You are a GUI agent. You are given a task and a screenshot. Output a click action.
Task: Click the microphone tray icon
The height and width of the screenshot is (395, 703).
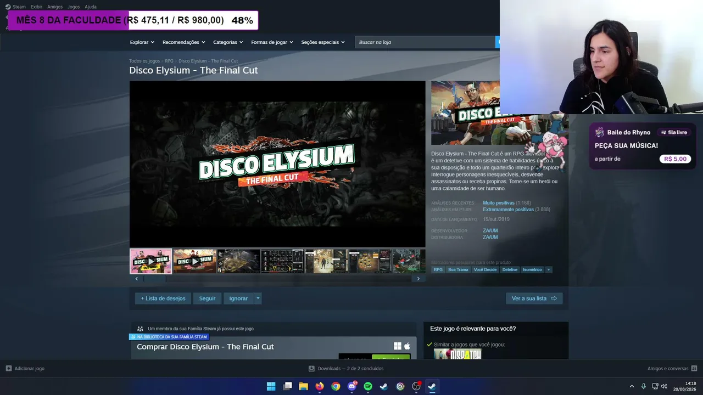pyautogui.click(x=644, y=386)
